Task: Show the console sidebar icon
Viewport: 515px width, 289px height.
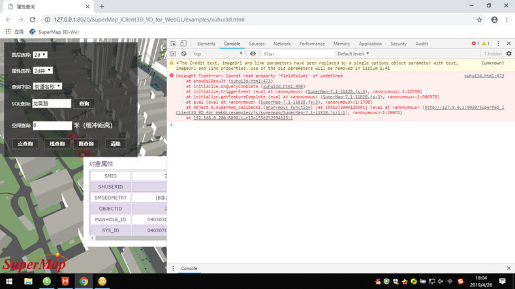Action: click(173, 53)
